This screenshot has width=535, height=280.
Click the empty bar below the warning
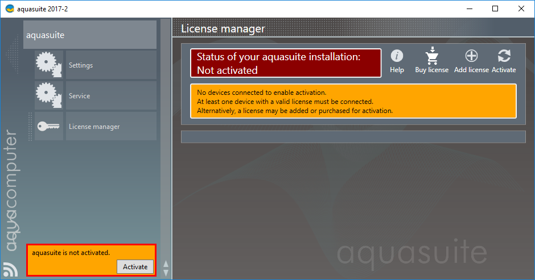coord(353,137)
